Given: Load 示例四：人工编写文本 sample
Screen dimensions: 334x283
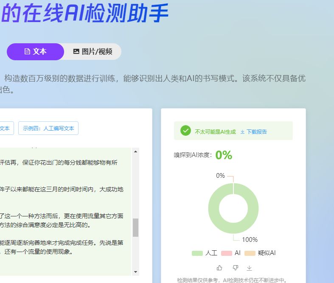Looking at the screenshot, I should (48, 128).
